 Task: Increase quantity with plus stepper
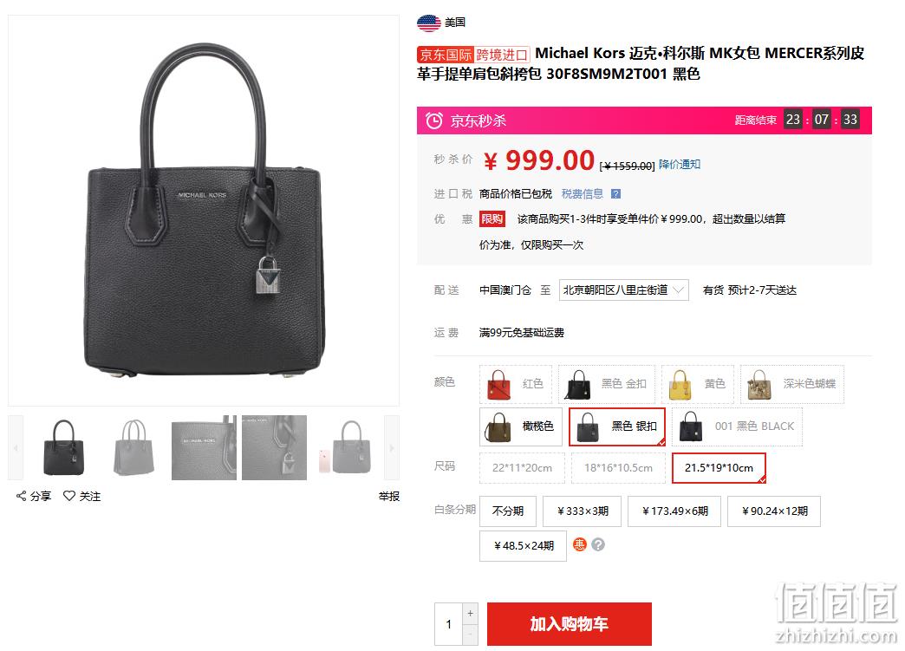point(471,614)
